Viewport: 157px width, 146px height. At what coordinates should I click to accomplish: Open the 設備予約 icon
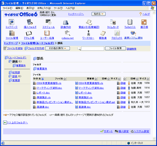(66, 22)
